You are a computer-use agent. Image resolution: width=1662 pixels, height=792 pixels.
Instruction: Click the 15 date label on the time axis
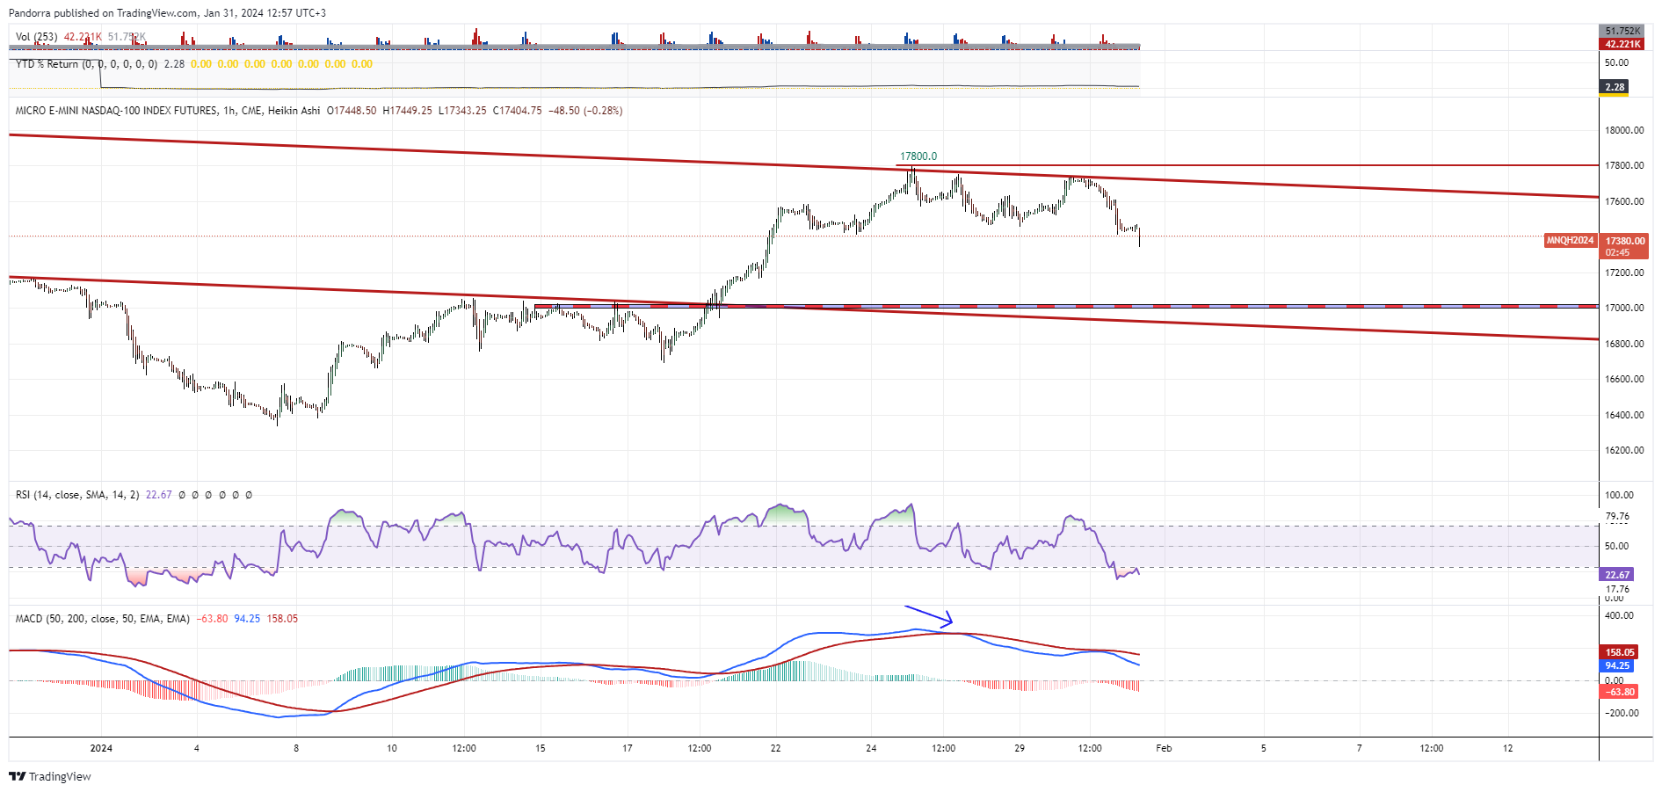point(541,749)
